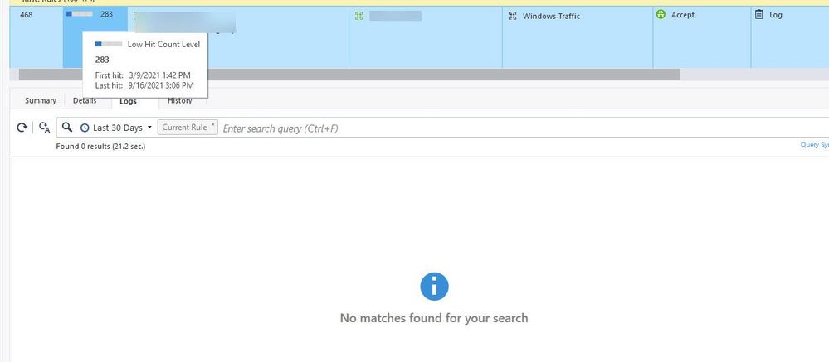Open the History tab

[x=180, y=100]
